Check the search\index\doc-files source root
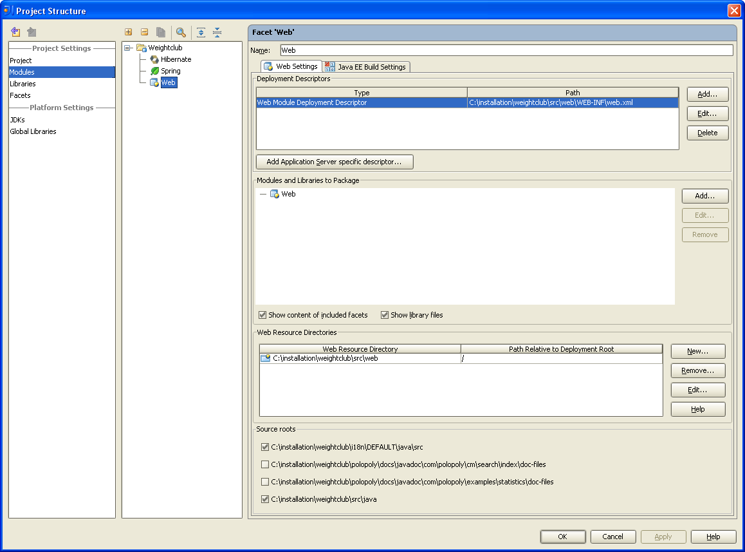 [265, 464]
